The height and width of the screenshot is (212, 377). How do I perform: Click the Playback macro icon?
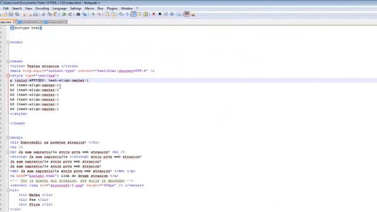click(166, 14)
